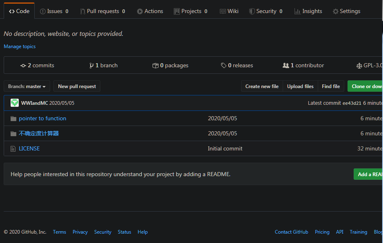The width and height of the screenshot is (383, 243).
Task: Switch to the Wiki tab
Action: 229,11
